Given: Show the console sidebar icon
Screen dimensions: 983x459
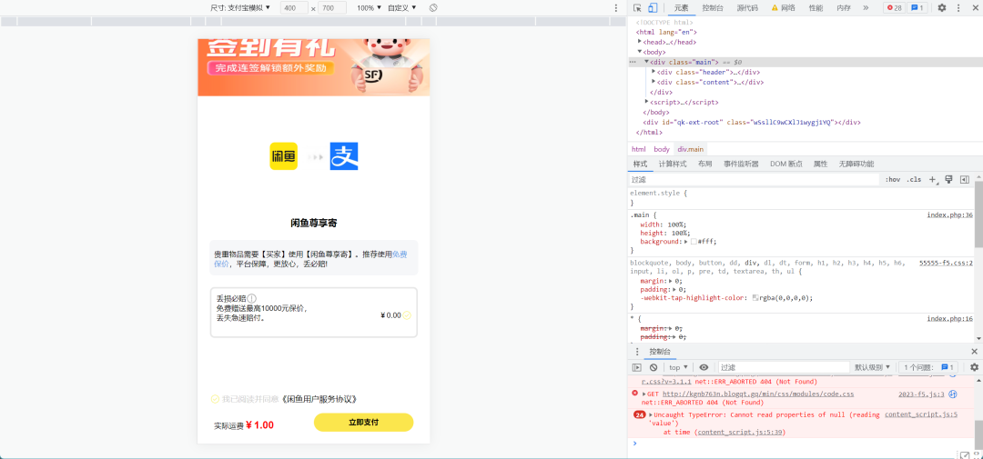Looking at the screenshot, I should [637, 367].
